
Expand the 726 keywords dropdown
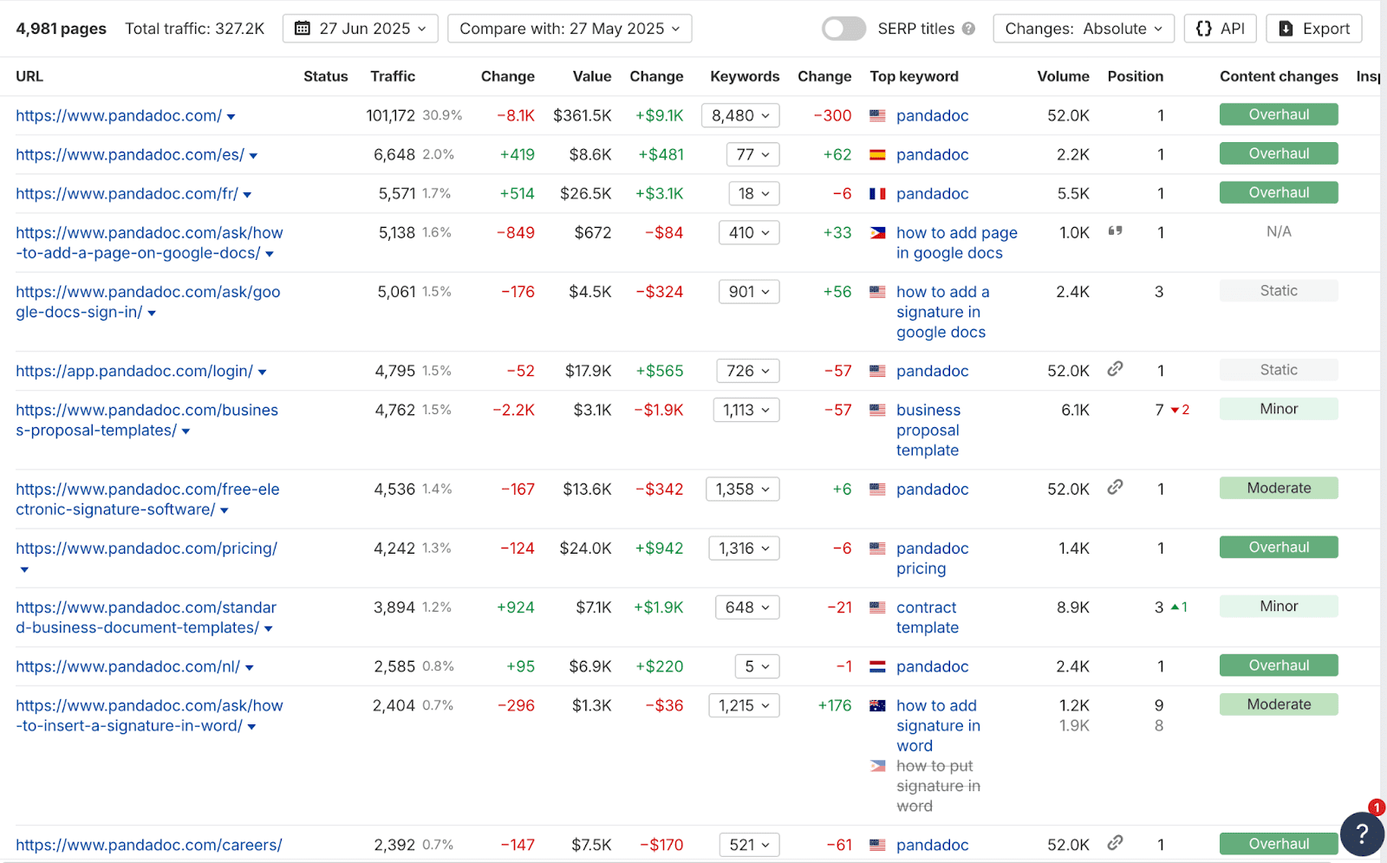click(x=748, y=371)
